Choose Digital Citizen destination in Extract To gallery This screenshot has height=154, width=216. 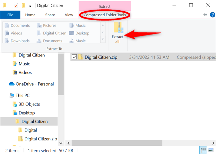[x=52, y=33]
